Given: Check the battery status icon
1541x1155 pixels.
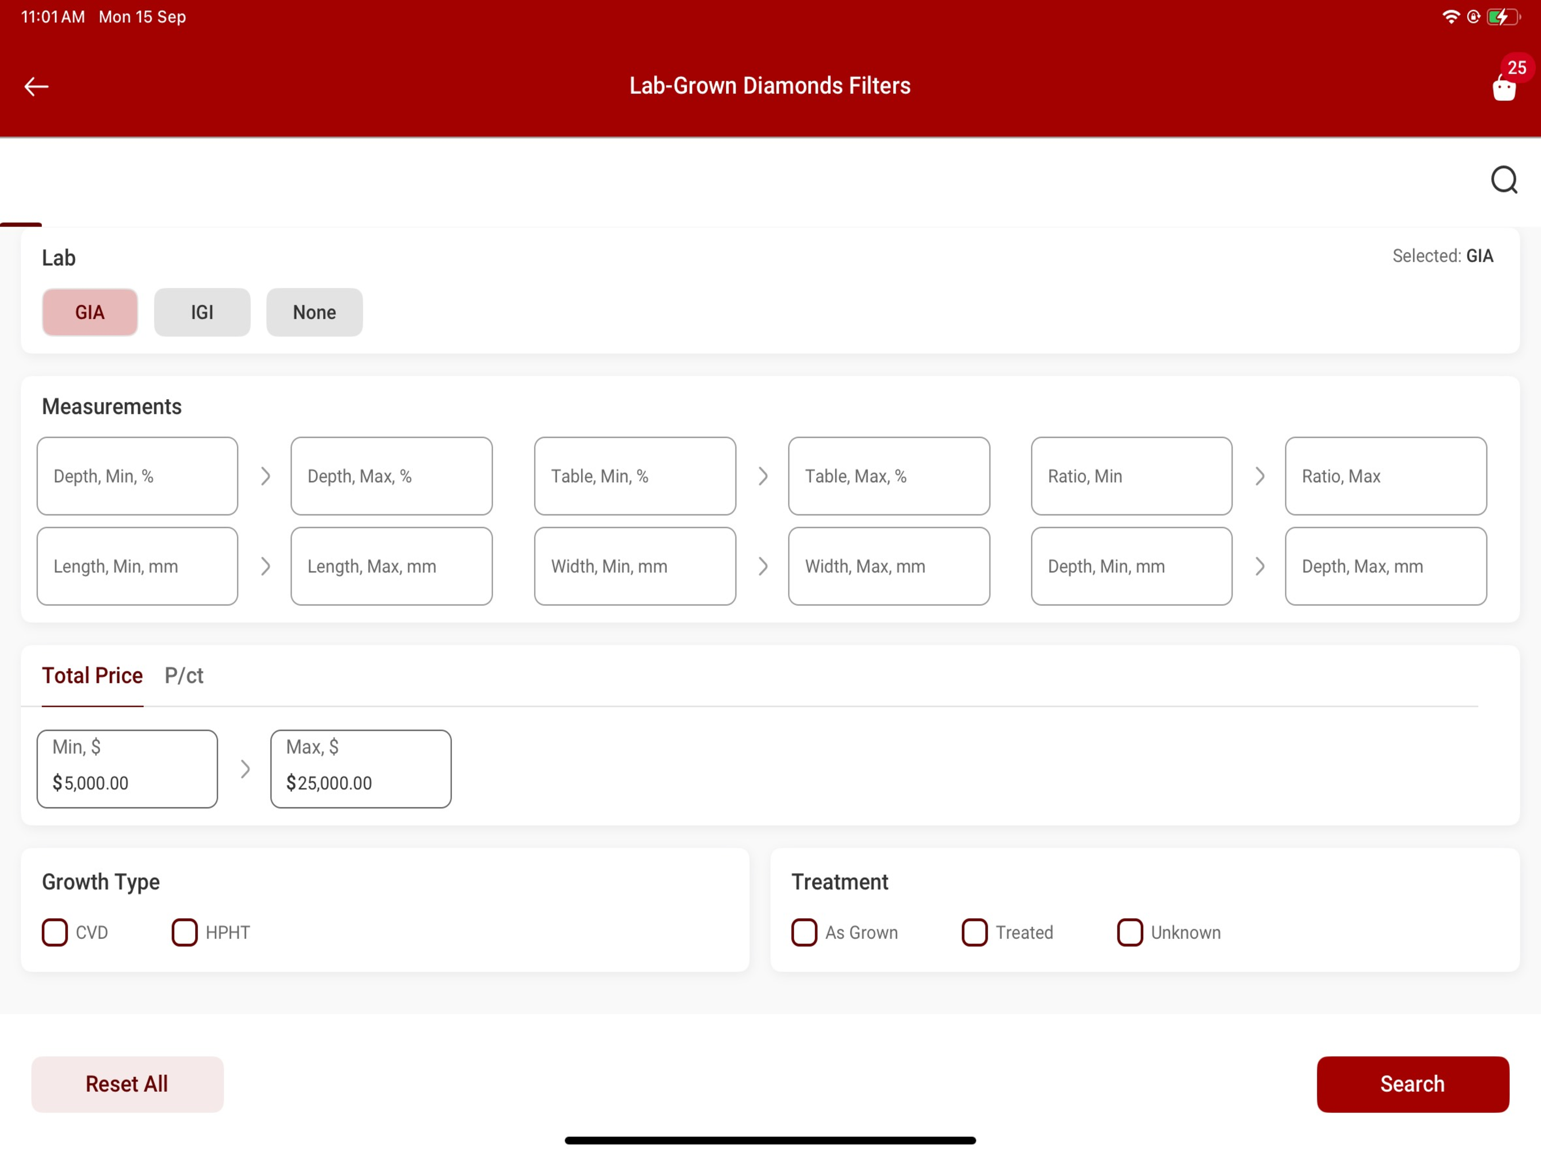Looking at the screenshot, I should click(1503, 17).
